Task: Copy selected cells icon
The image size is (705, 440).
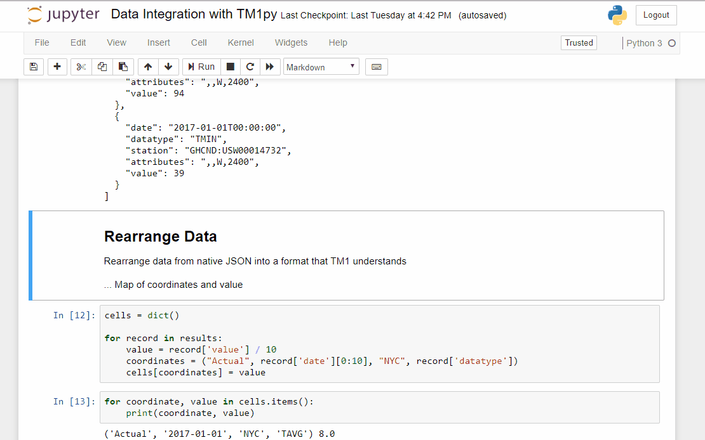Action: pos(102,67)
